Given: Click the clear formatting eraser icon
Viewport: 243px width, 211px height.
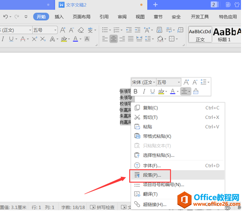Looking at the screenshot, I should click(81, 30).
